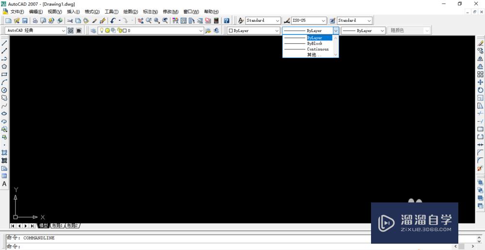485x250 pixels.
Task: Select the Rotate tool
Action: pos(480,90)
